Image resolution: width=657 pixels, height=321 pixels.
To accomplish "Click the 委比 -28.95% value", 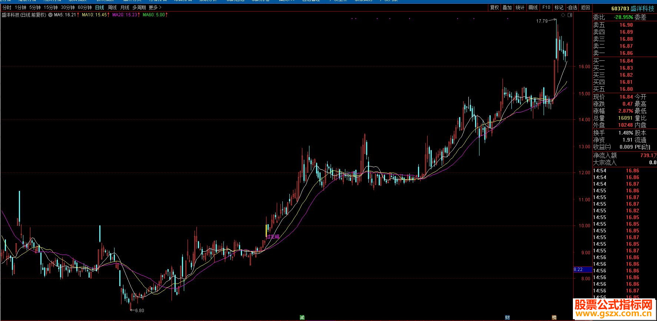I will pyautogui.click(x=623, y=17).
